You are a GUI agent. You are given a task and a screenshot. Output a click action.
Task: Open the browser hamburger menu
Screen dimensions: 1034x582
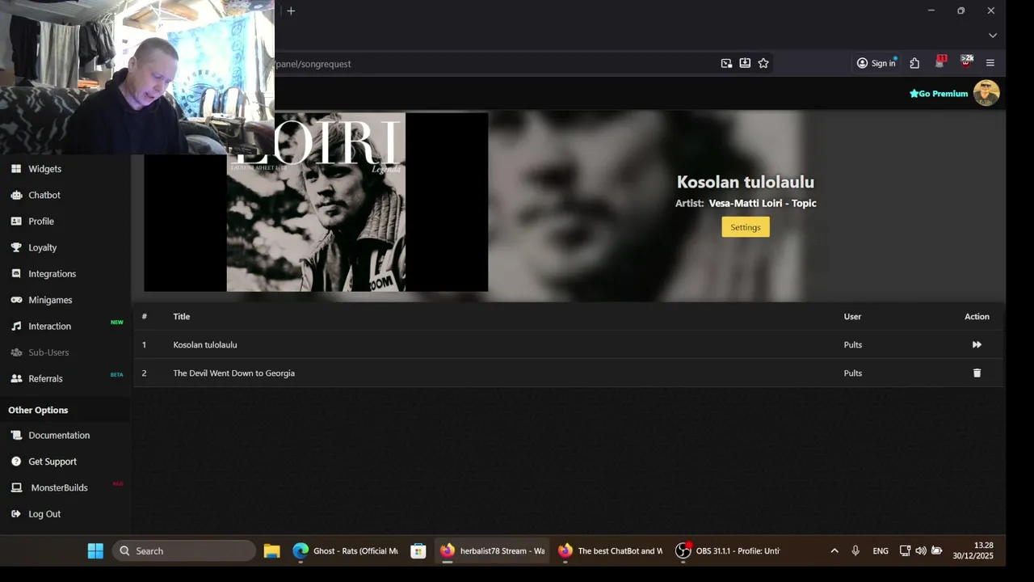[x=990, y=63]
